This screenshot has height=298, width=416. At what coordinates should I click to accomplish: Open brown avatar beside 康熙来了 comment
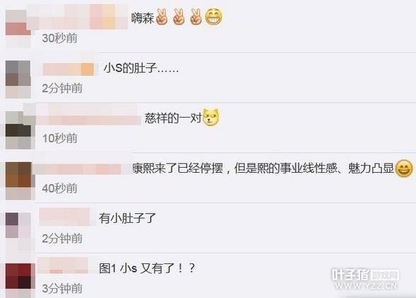coord(20,181)
